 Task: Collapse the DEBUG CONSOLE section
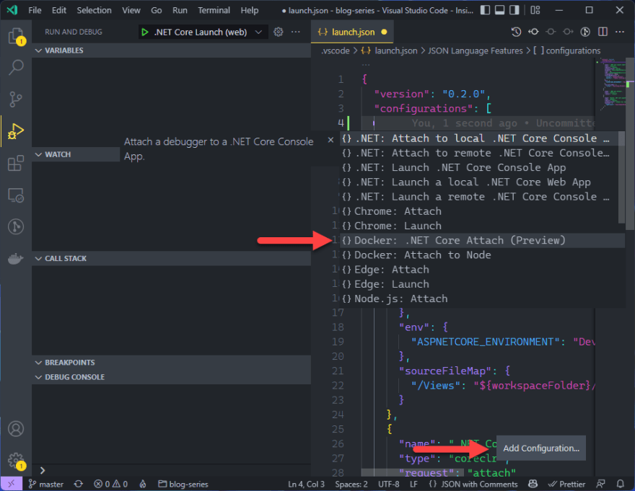click(x=171, y=377)
